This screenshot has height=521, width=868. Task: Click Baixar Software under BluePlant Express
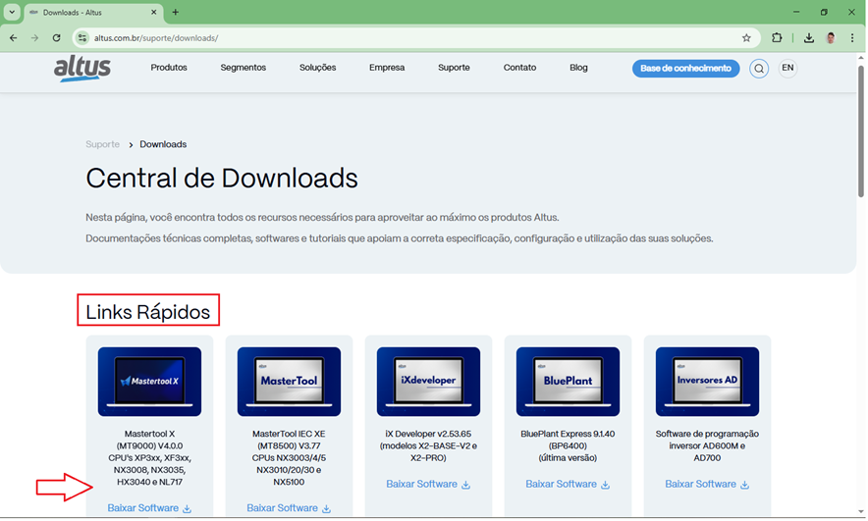(x=568, y=485)
